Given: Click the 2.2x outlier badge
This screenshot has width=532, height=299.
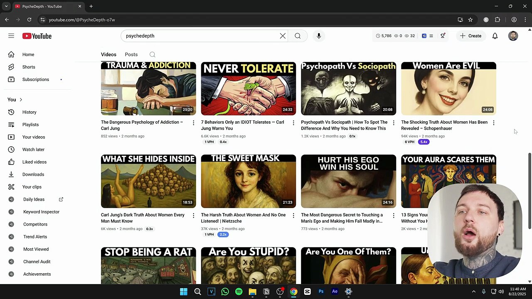Looking at the screenshot, I should pyautogui.click(x=223, y=235).
